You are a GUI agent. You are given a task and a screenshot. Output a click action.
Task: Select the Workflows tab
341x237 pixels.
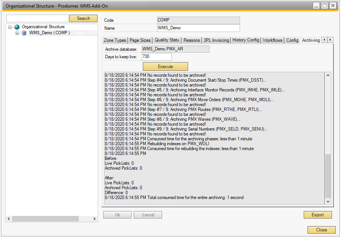point(272,40)
